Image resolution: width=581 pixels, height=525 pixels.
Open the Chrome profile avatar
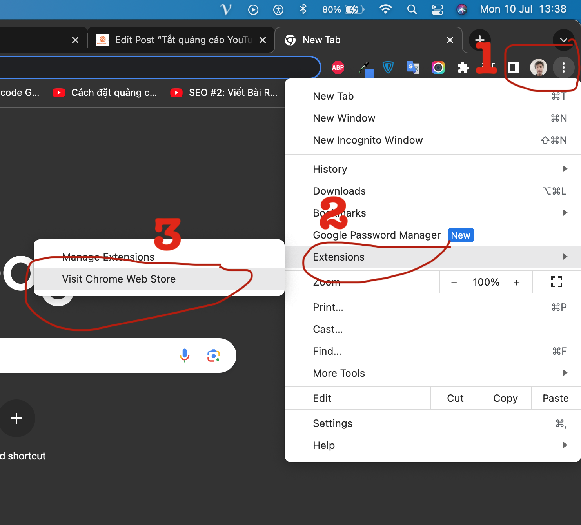tap(538, 67)
